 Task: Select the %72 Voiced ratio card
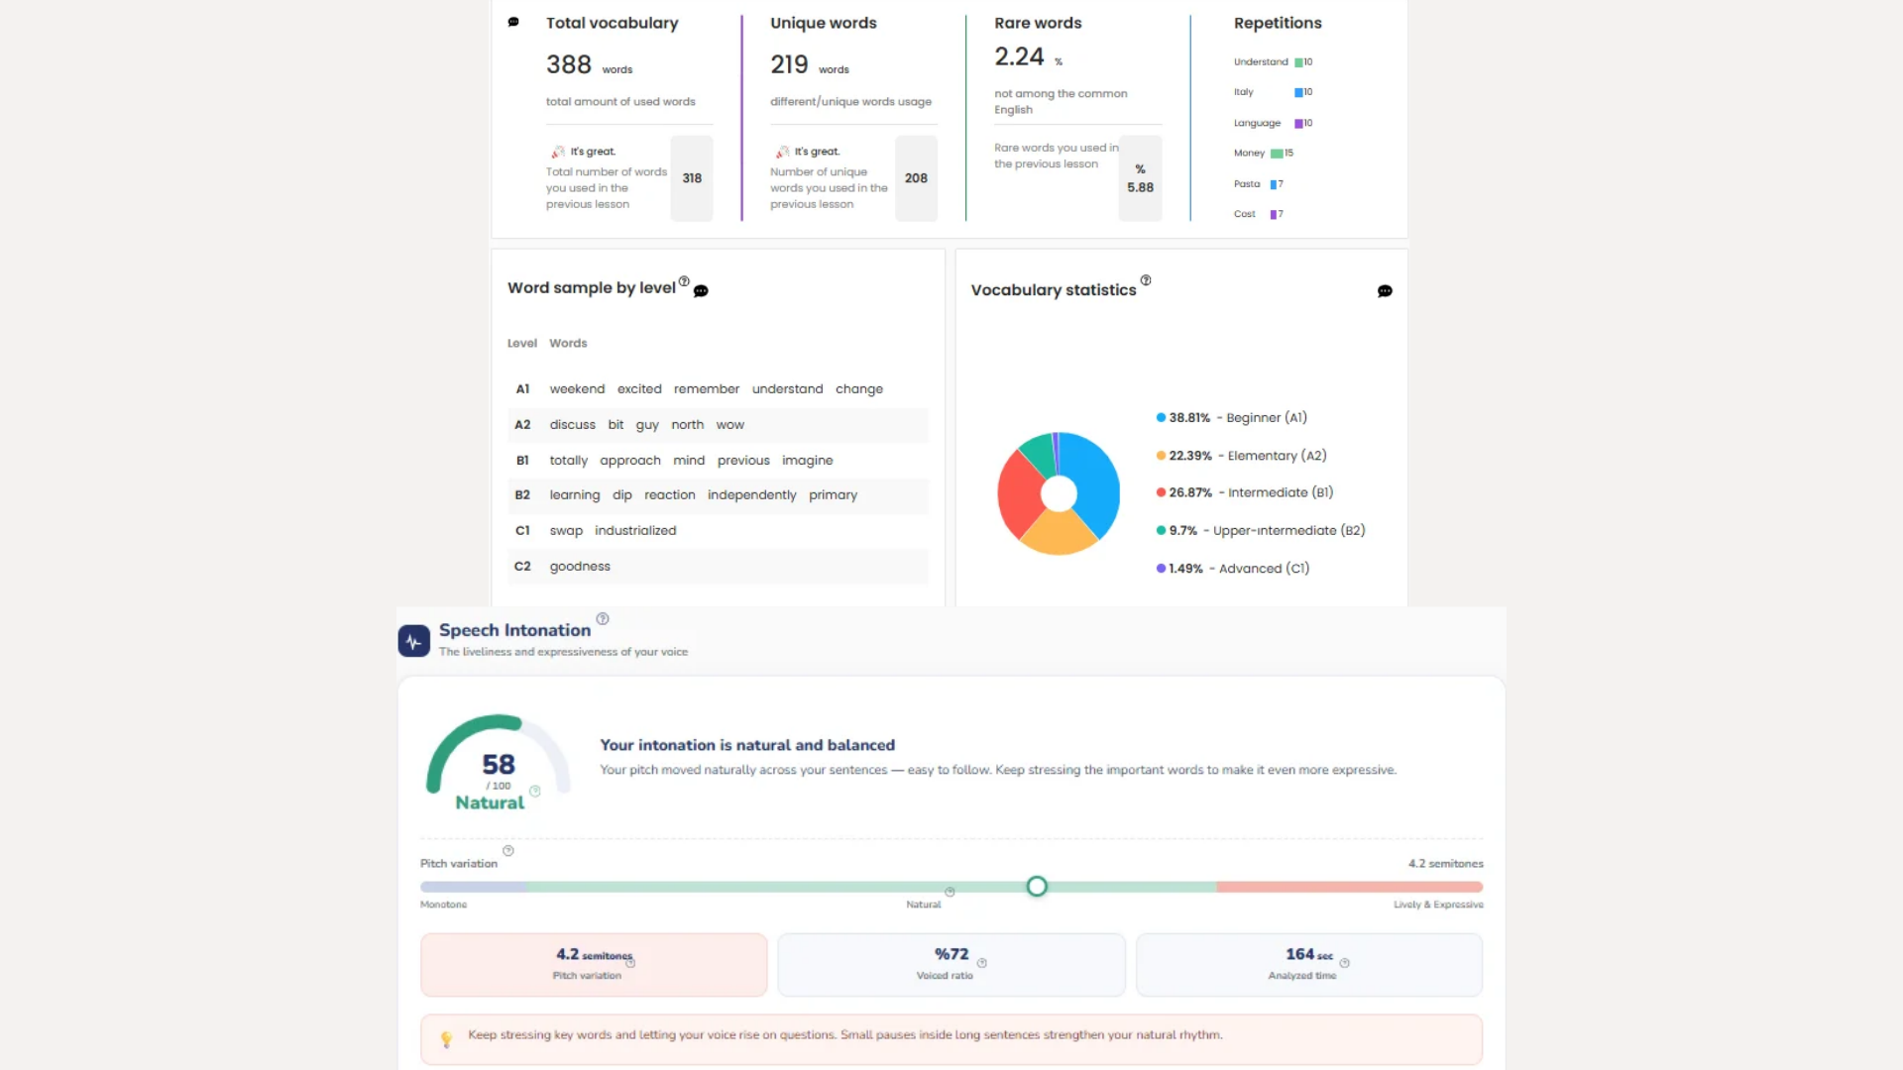pos(951,965)
